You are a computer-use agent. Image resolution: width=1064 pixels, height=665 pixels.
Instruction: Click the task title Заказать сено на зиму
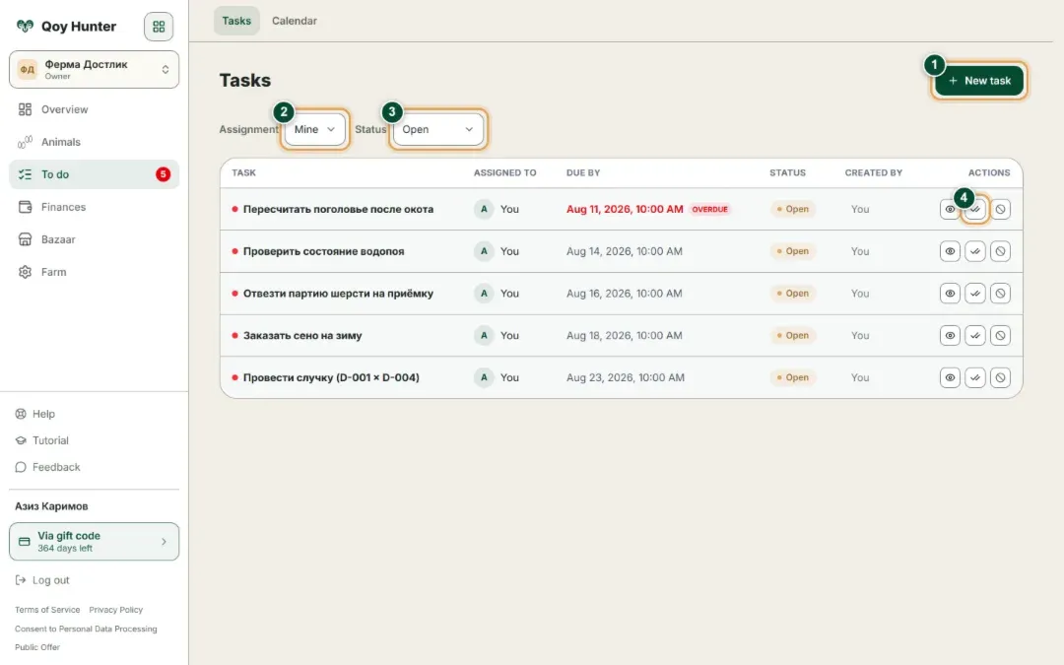[x=302, y=335]
